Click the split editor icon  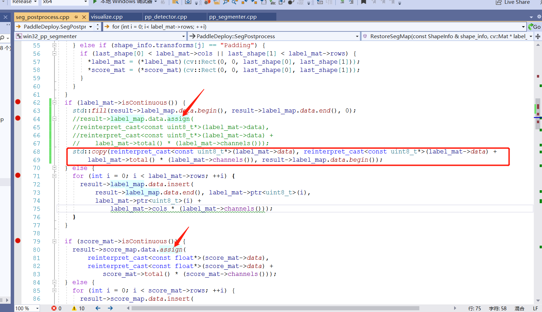click(x=538, y=36)
